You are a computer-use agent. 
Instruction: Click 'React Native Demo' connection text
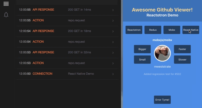tap(81, 74)
